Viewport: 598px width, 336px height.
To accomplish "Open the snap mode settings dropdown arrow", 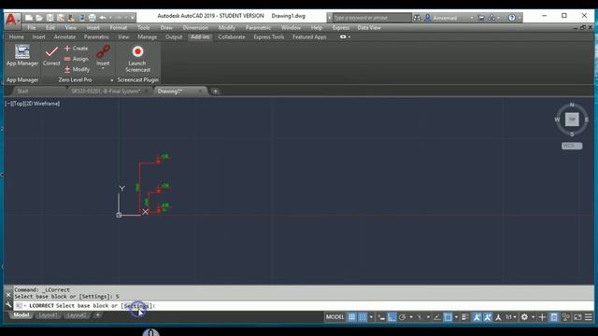I will tap(371, 317).
